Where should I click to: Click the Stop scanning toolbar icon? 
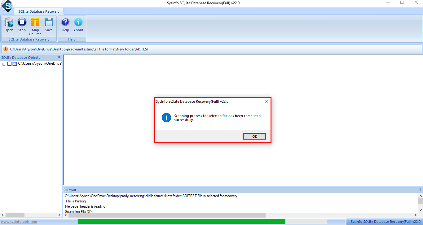(x=22, y=22)
